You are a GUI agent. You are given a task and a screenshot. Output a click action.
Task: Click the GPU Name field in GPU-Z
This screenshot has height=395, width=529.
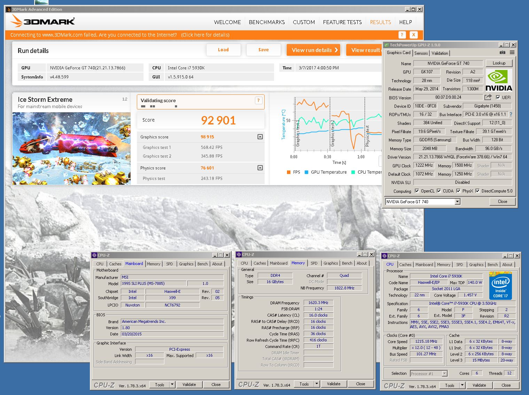[x=448, y=63]
